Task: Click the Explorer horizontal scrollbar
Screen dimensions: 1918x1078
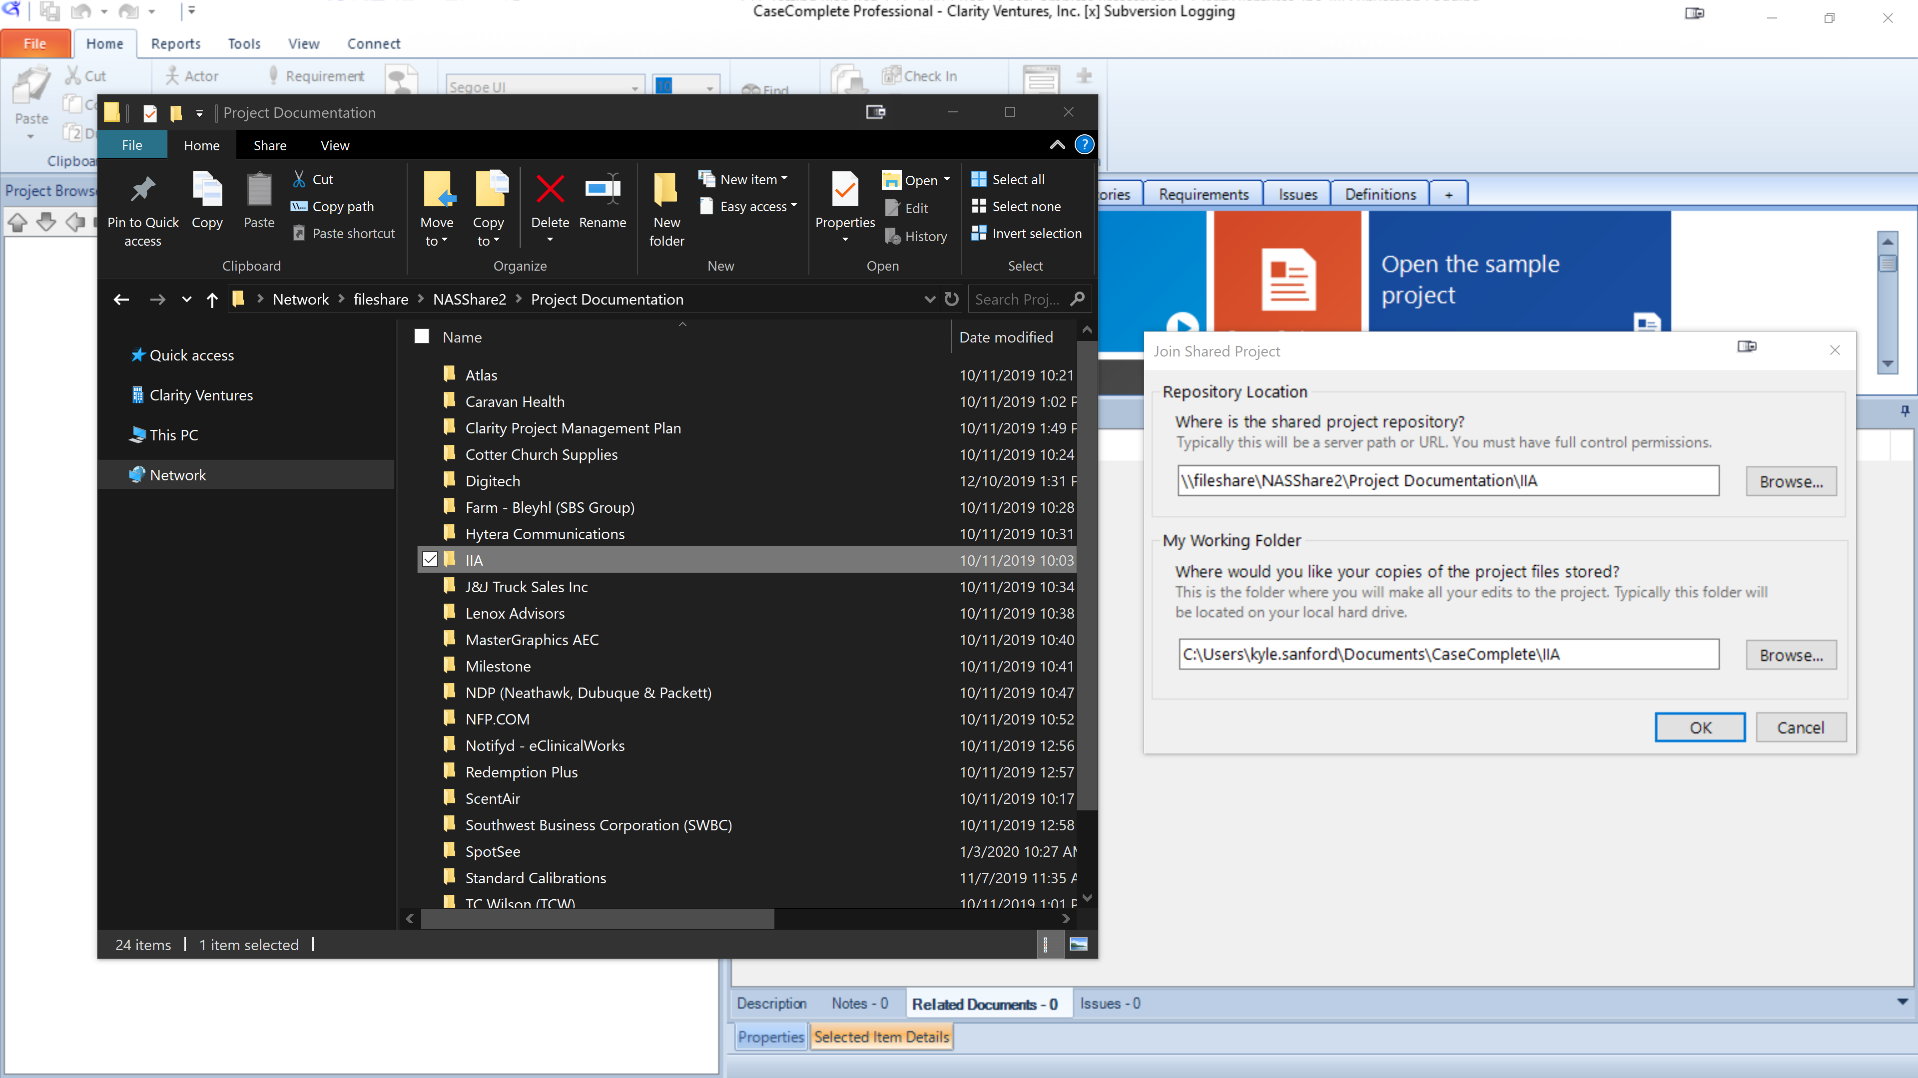Action: coord(597,919)
